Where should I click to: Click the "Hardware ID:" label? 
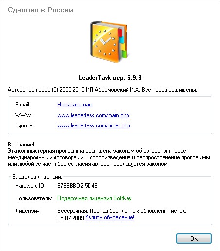coord(30,186)
